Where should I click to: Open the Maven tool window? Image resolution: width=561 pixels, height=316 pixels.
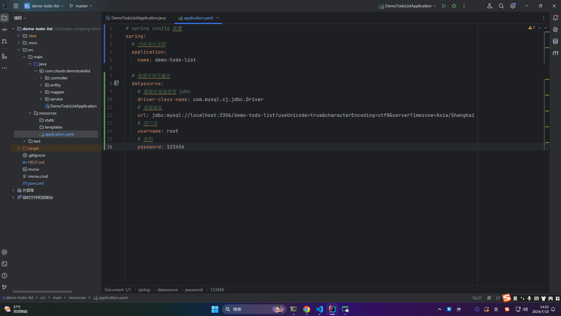pos(555,53)
